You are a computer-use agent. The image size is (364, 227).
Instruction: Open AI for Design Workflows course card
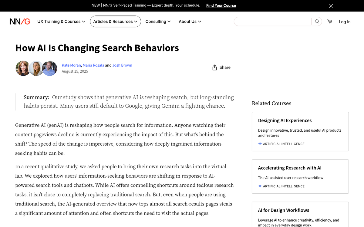pos(300,214)
